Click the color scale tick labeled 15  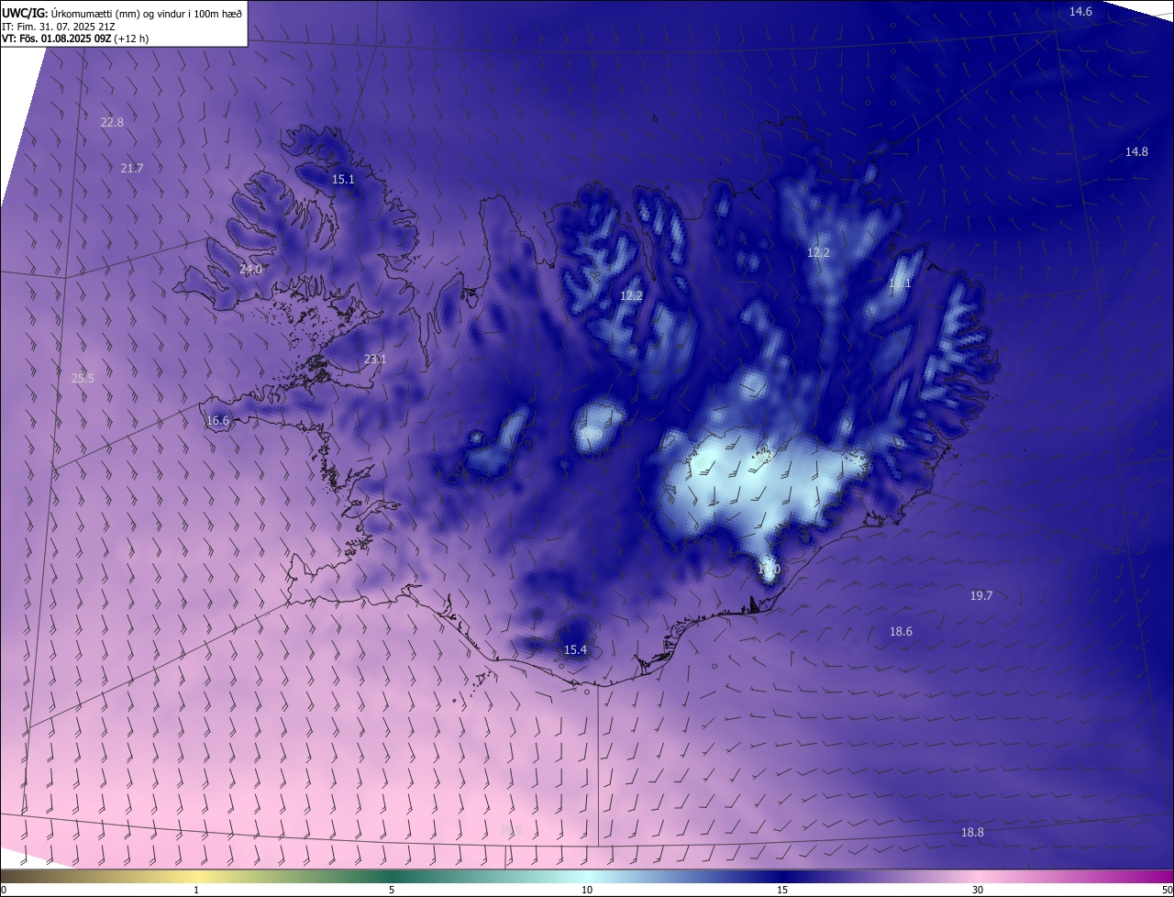[782, 890]
